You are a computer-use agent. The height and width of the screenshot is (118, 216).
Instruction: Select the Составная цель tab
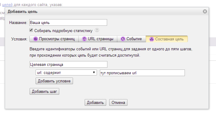(x=167, y=39)
